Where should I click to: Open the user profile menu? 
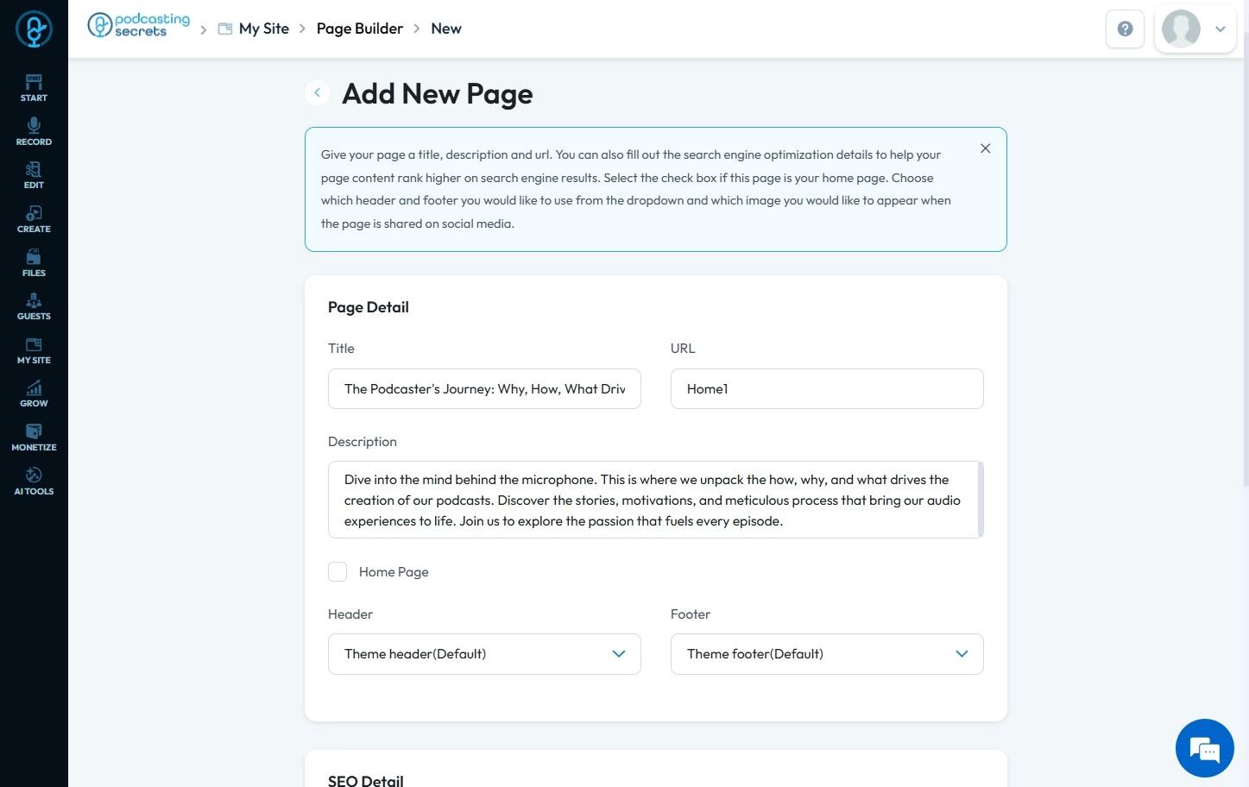[x=1195, y=29]
